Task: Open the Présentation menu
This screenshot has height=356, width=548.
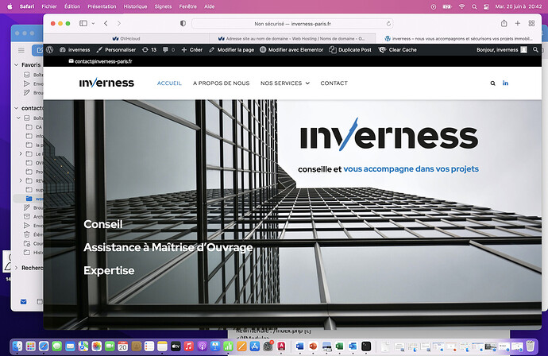Action: pos(102,6)
